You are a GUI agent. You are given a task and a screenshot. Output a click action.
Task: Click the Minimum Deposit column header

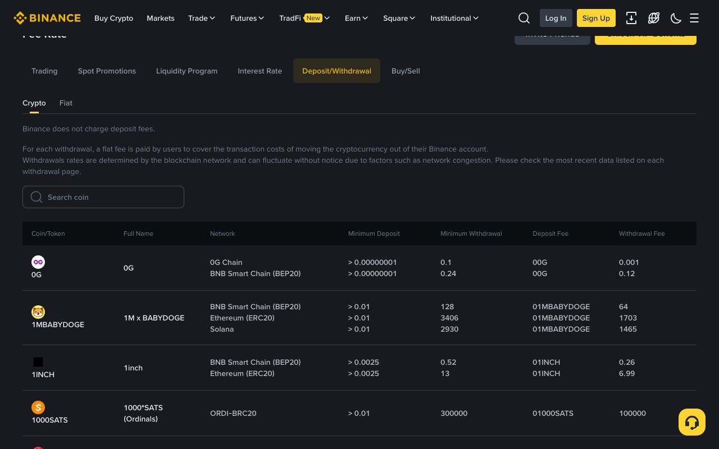click(x=374, y=233)
